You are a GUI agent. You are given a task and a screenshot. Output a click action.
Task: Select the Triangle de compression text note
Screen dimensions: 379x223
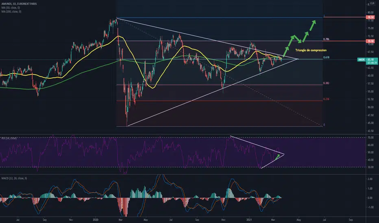pos(311,50)
